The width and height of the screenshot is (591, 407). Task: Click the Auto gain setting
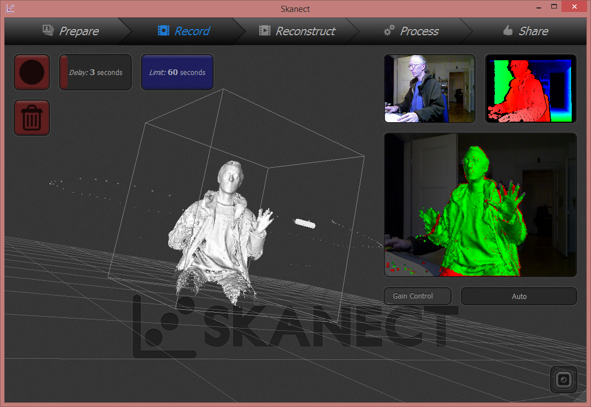point(519,296)
